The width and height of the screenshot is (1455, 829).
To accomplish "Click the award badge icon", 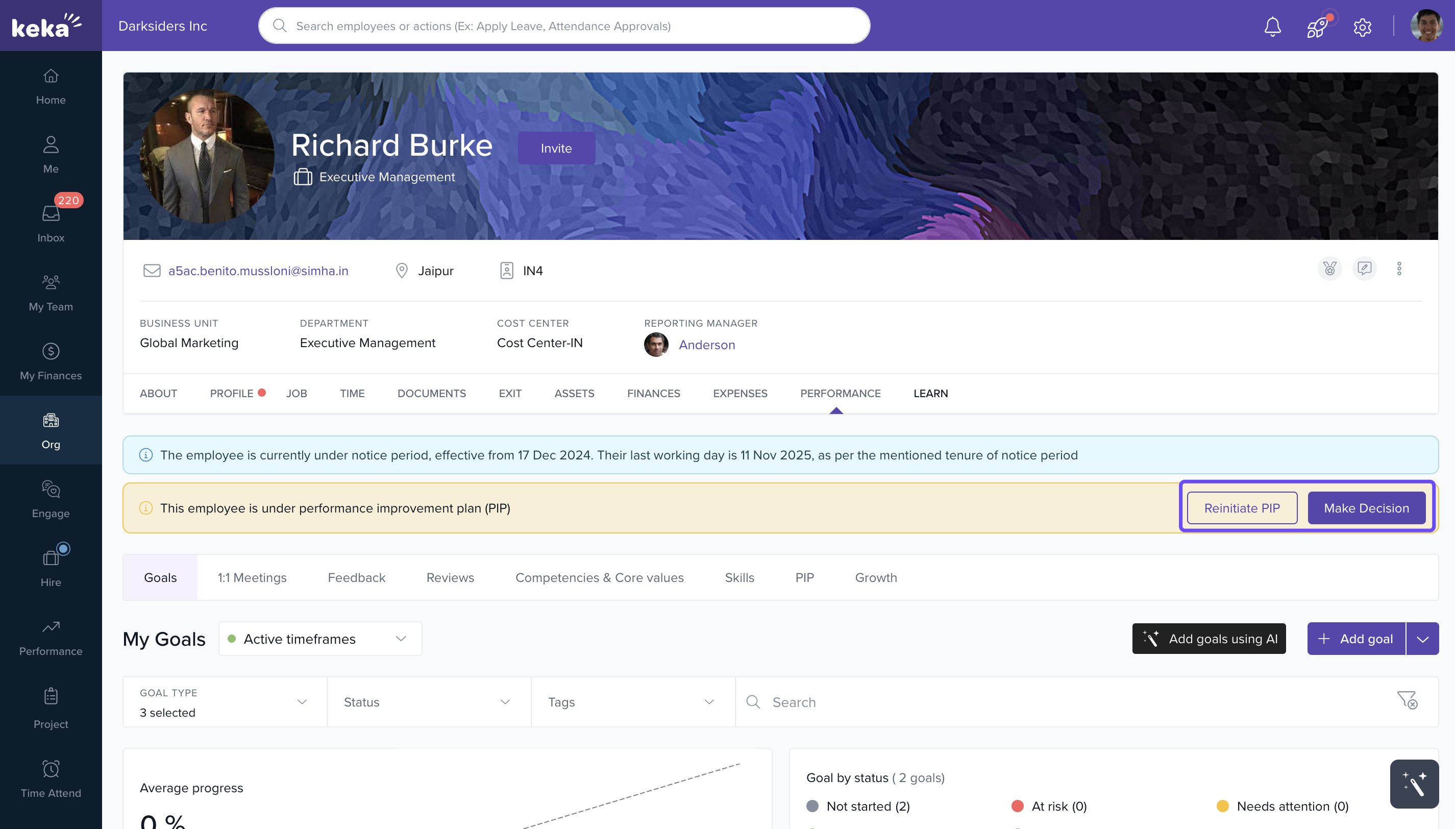I will coord(1330,269).
